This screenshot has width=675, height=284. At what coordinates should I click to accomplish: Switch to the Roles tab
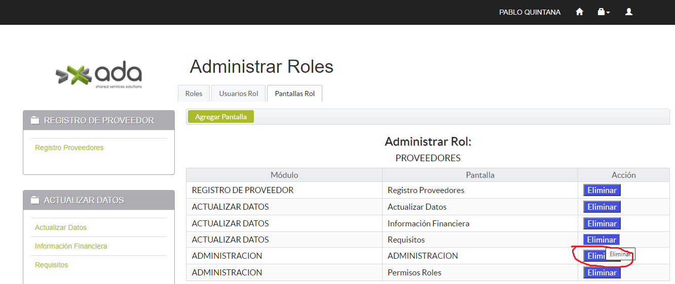194,93
